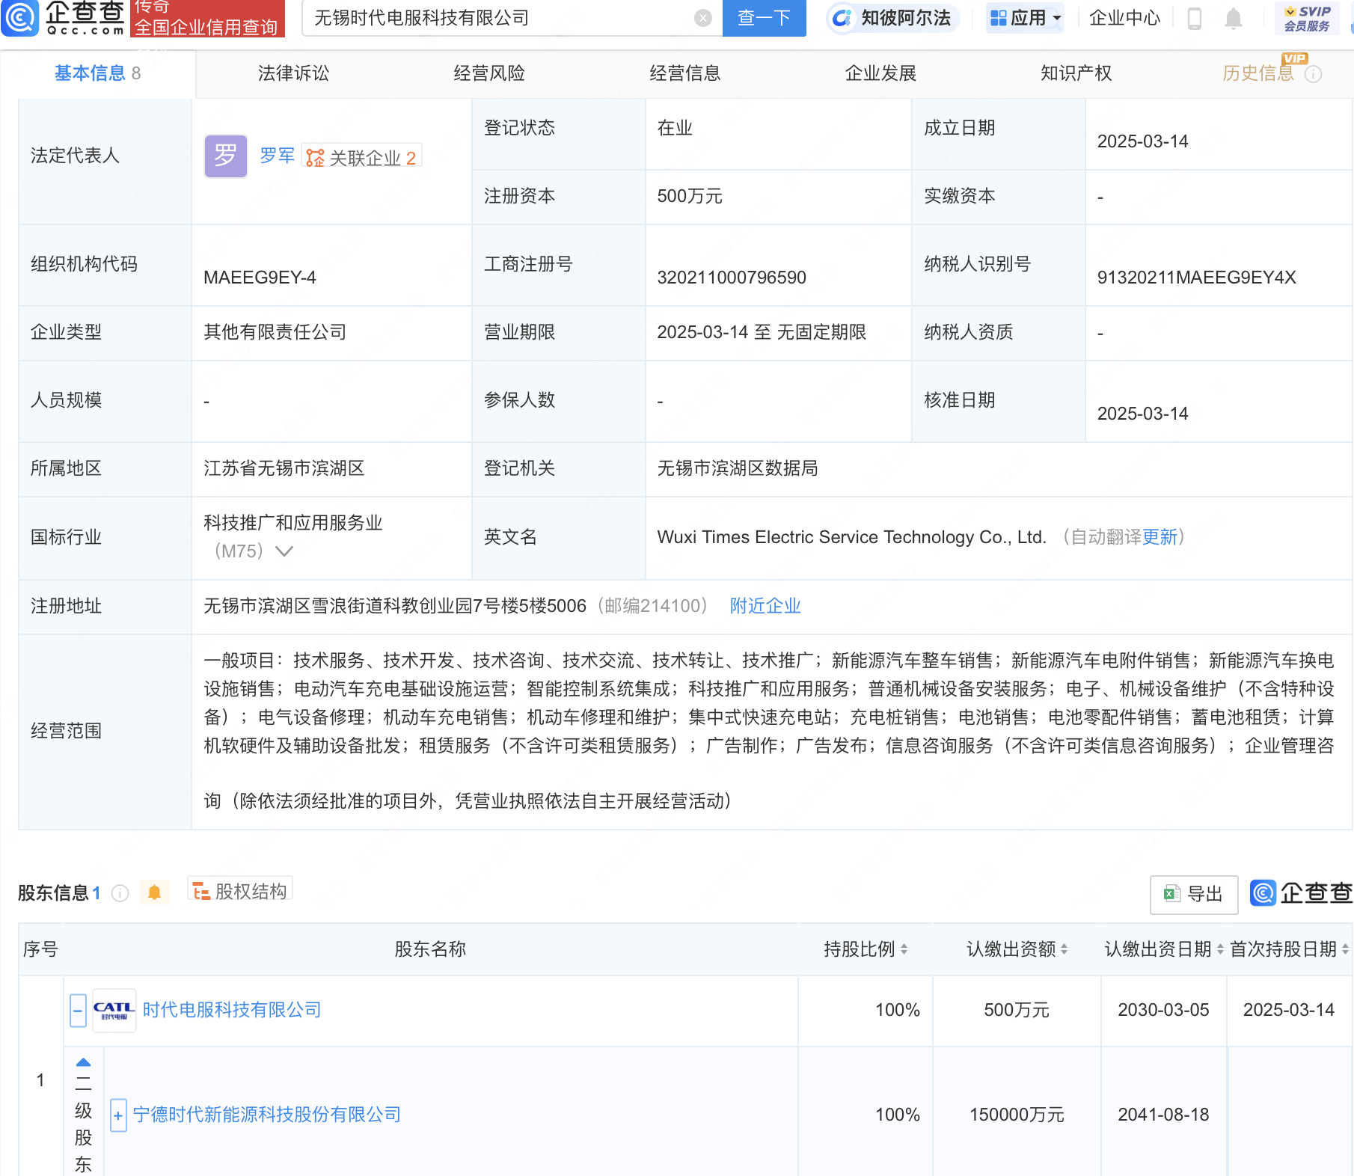Switch to 经营风险 tab
The height and width of the screenshot is (1176, 1354).
tap(489, 73)
